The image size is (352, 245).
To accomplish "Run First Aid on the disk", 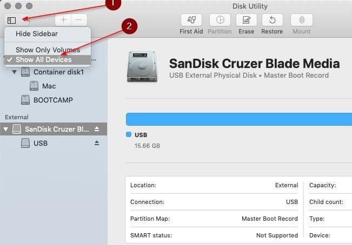I will (191, 20).
